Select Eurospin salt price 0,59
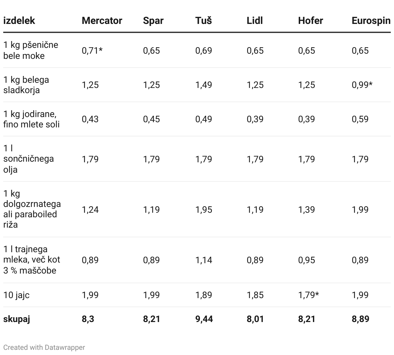Image resolution: width=394 pixels, height=355 pixels. click(x=360, y=119)
